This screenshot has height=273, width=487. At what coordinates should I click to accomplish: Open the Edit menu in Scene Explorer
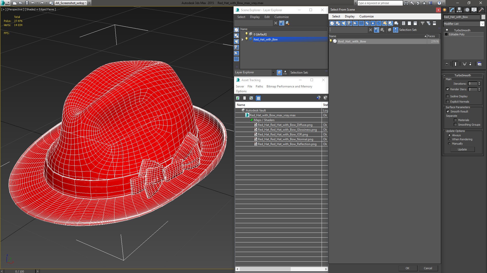coord(267,17)
